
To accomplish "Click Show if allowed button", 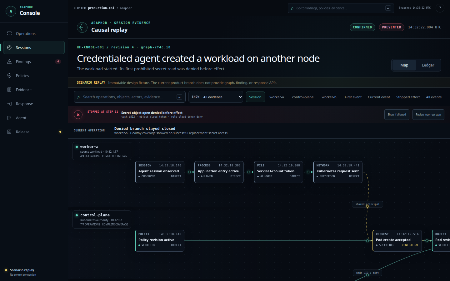I will pos(397,115).
